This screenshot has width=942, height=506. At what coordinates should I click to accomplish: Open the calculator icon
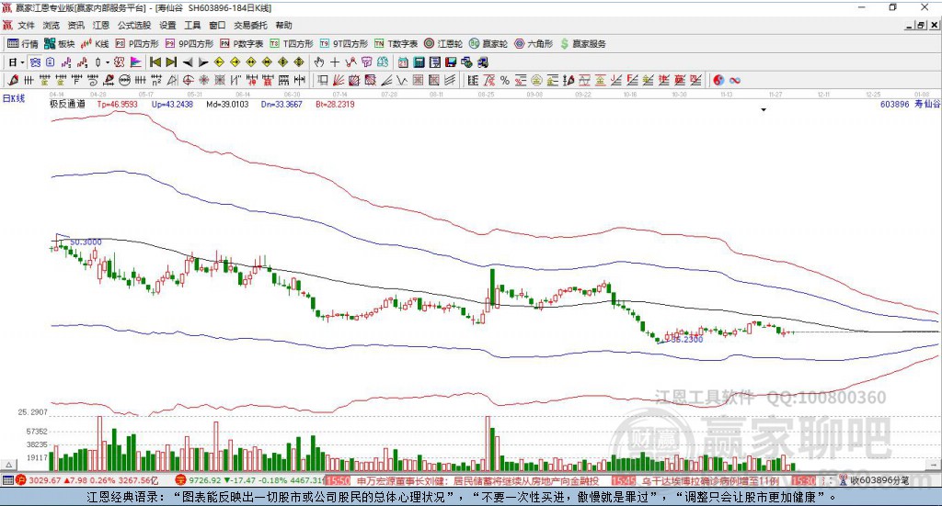tap(419, 62)
